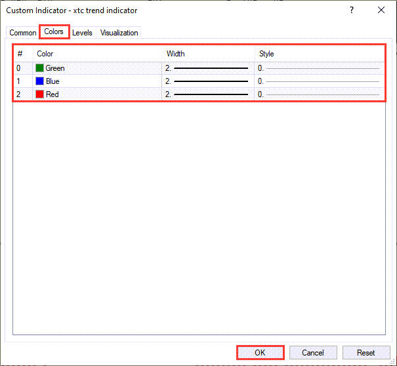
Task: Click the 'Blue' color name text
Action: (52, 81)
